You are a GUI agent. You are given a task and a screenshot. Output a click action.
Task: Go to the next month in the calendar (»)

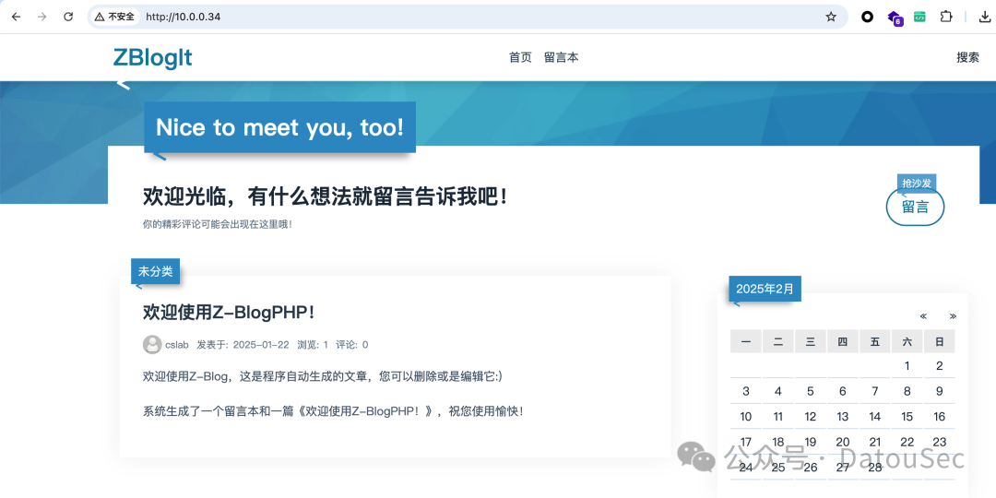[x=953, y=315]
